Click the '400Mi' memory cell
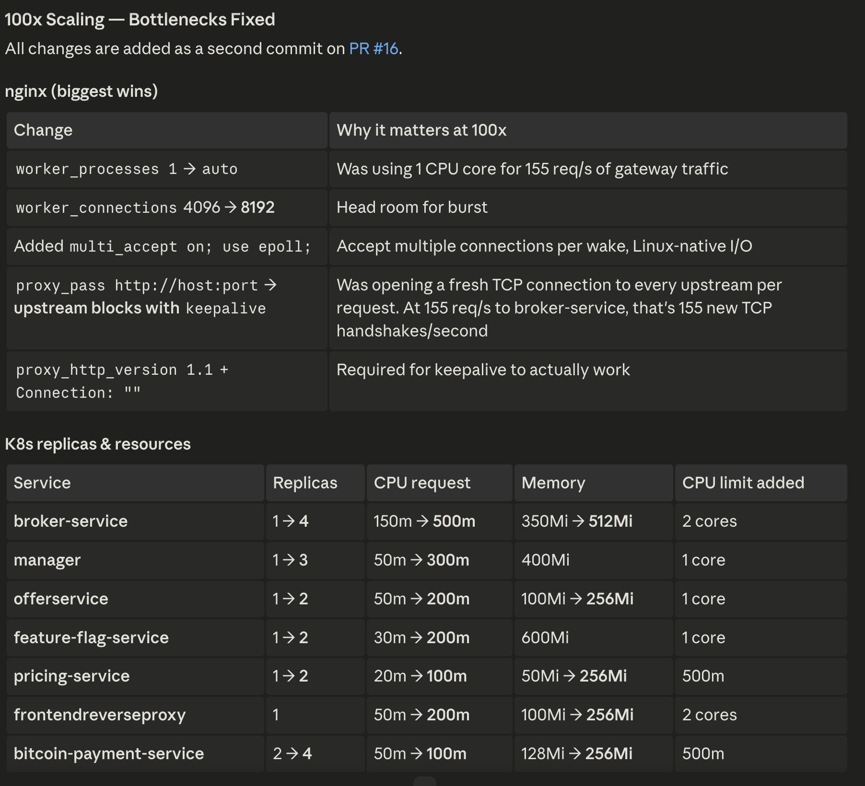The image size is (865, 786). click(x=594, y=560)
